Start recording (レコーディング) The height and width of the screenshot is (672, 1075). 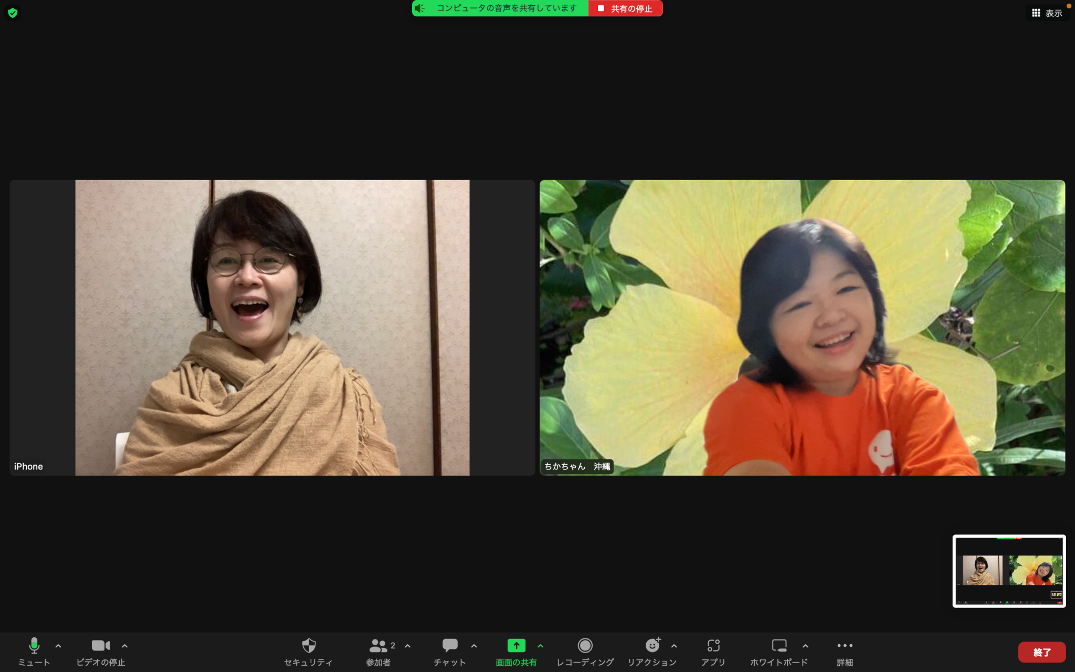(585, 646)
